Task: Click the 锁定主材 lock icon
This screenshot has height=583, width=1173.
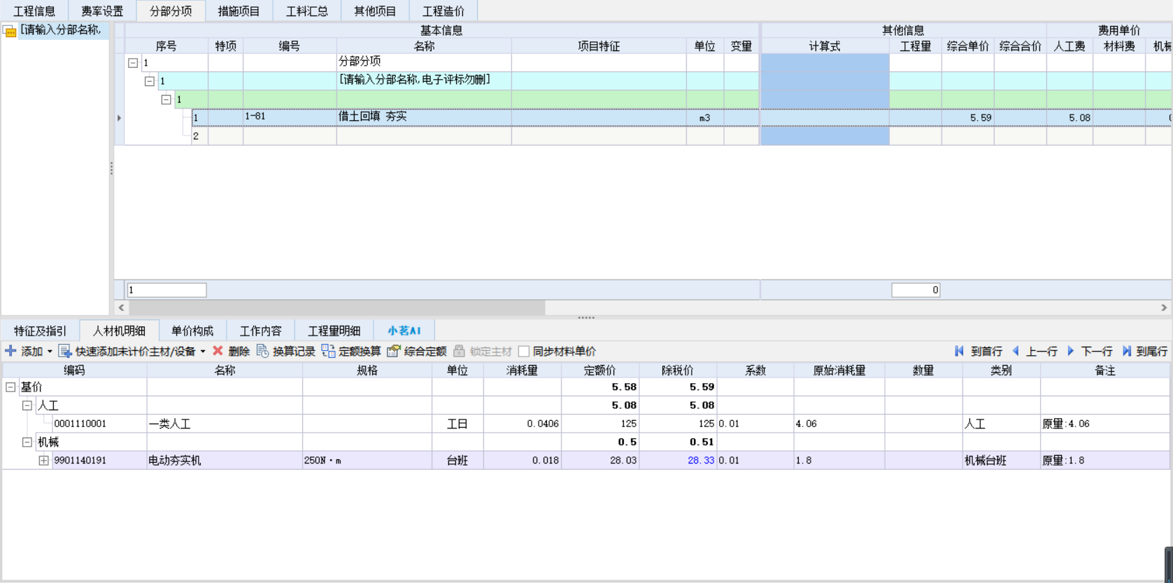Action: click(459, 351)
